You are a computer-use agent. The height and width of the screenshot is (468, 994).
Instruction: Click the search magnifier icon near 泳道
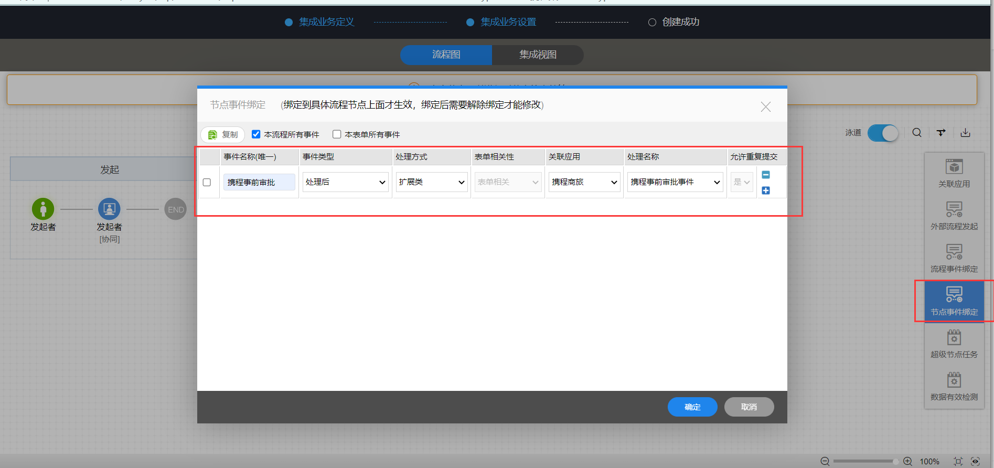click(x=917, y=133)
